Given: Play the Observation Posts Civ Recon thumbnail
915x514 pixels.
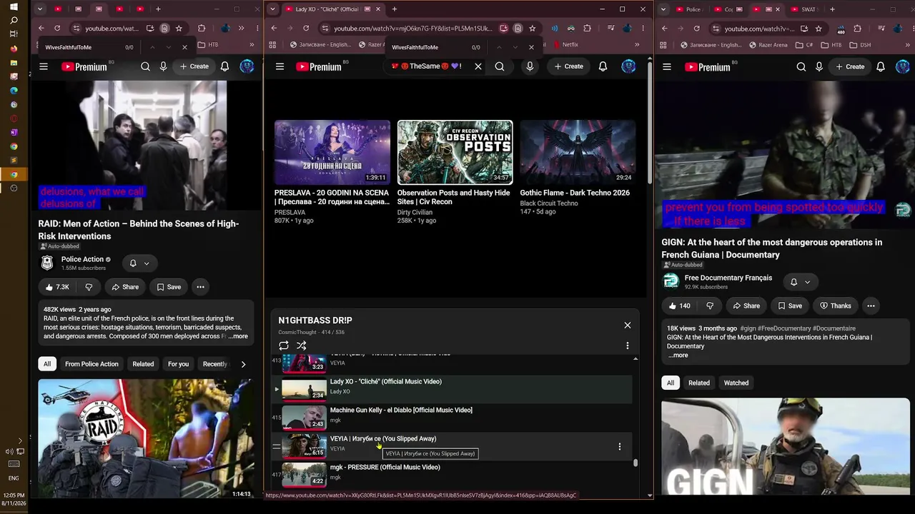Looking at the screenshot, I should pos(455,152).
